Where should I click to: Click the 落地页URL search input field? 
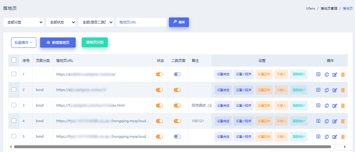[x=141, y=22]
